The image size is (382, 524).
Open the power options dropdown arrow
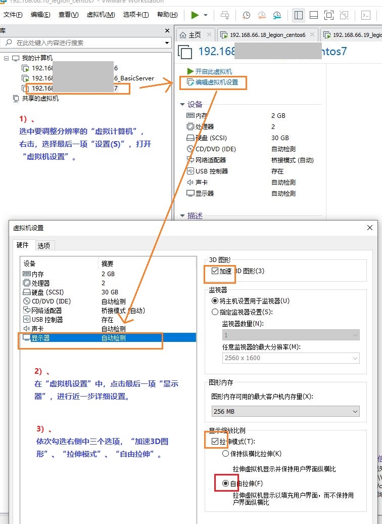point(206,15)
